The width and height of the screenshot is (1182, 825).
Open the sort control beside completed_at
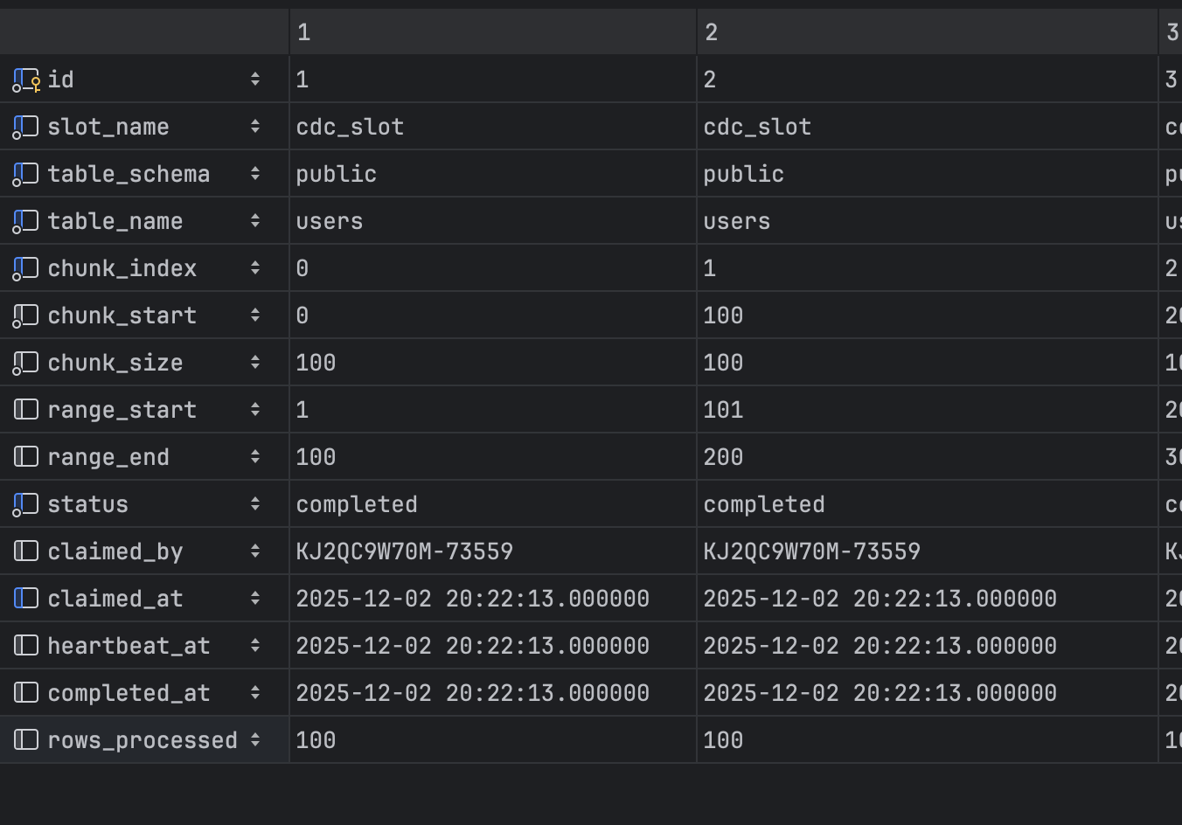click(x=254, y=692)
